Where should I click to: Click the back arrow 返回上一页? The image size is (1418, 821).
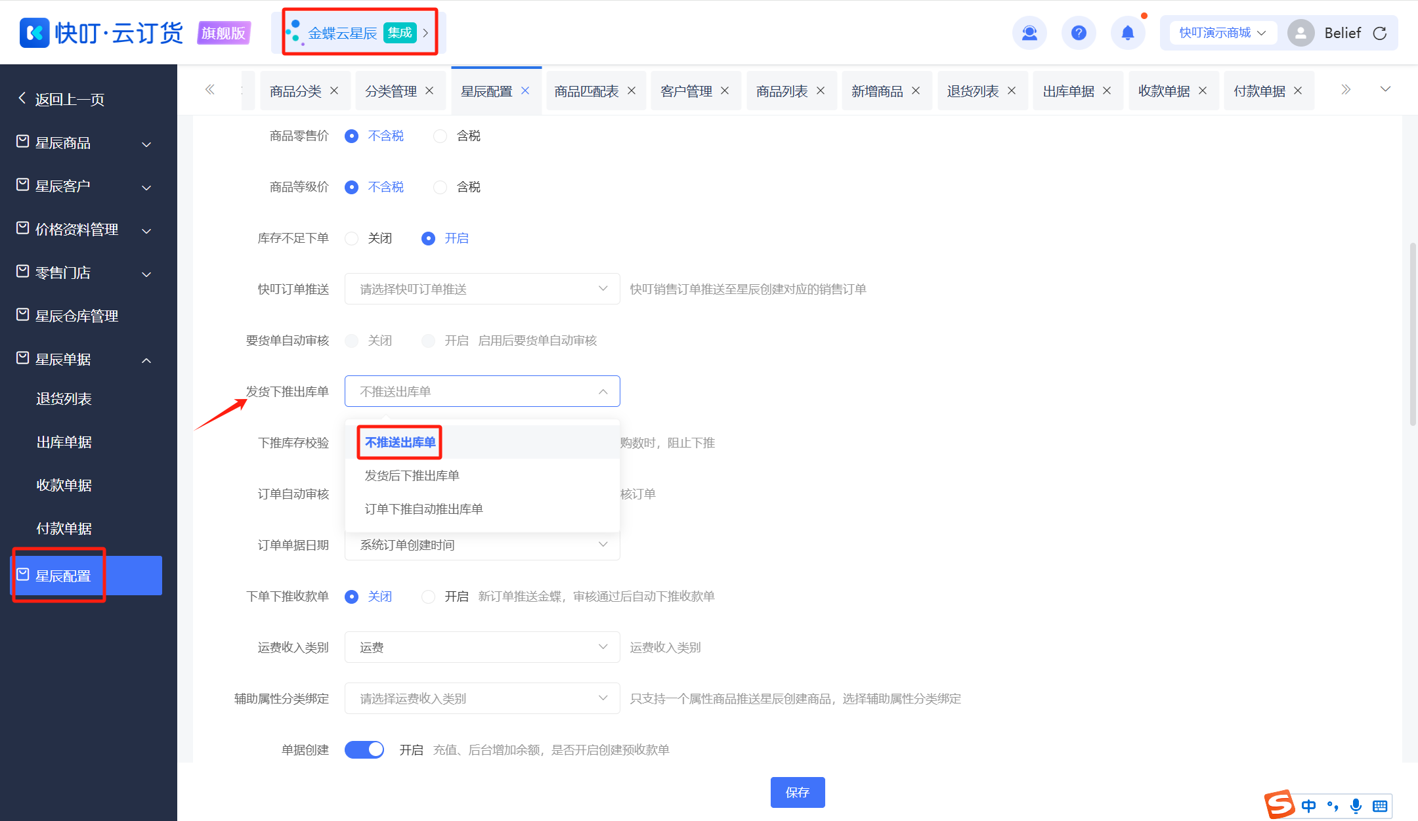pos(61,99)
